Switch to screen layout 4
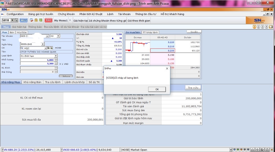The image size is (275, 152). coord(266,26)
